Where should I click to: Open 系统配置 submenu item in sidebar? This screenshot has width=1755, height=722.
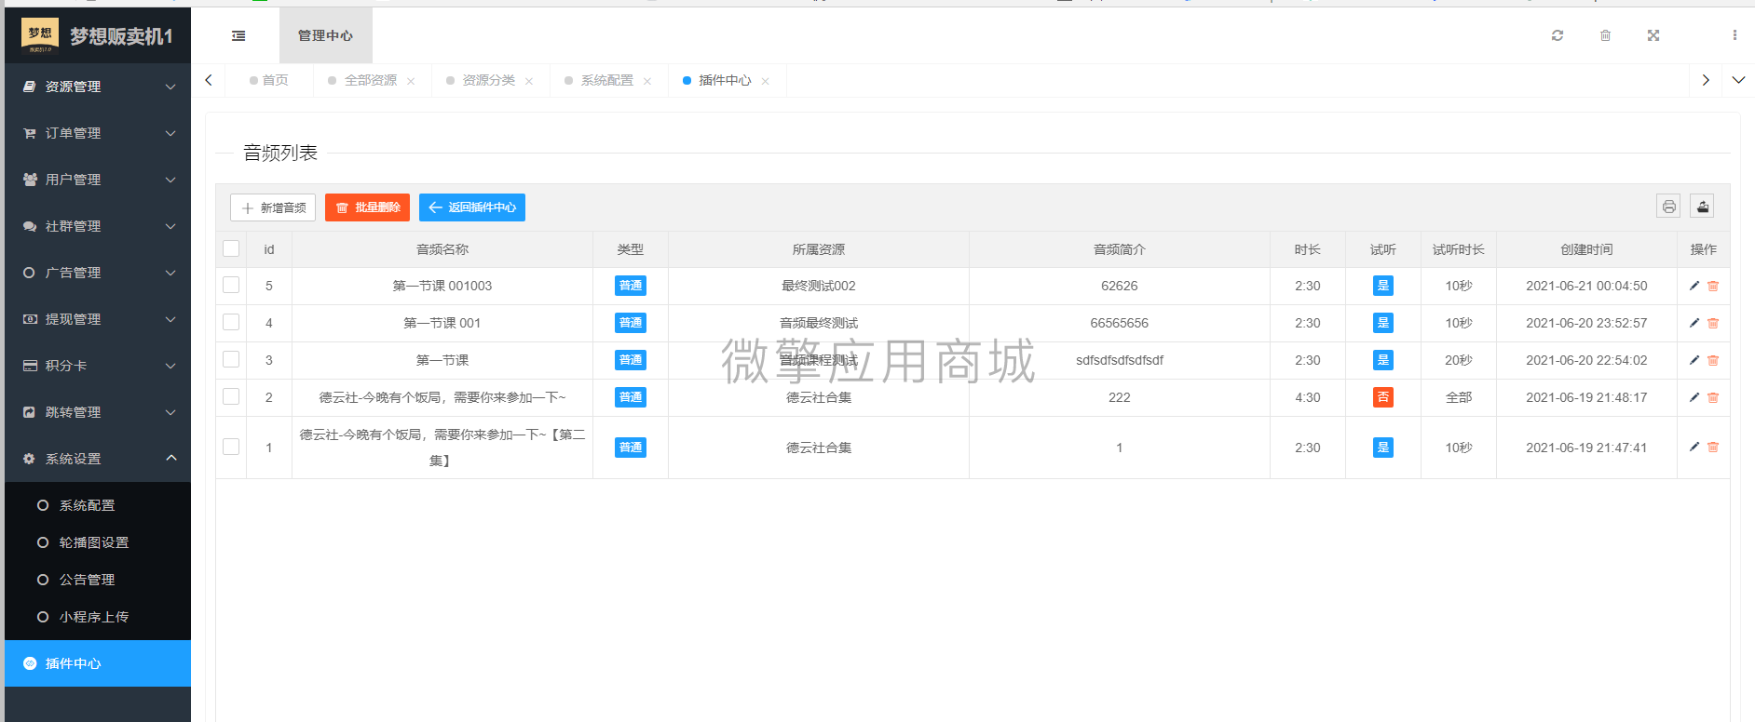click(98, 505)
